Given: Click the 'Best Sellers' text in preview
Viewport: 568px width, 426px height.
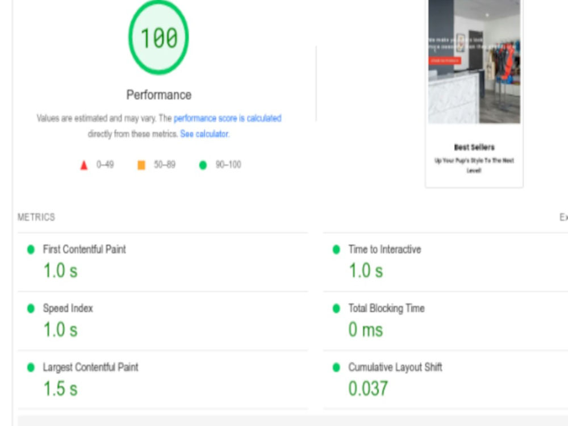Looking at the screenshot, I should click(474, 147).
